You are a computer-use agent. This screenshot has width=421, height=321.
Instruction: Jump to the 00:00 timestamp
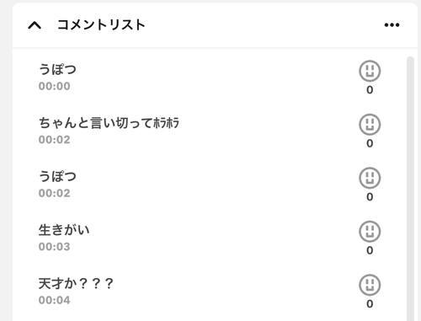tap(55, 86)
